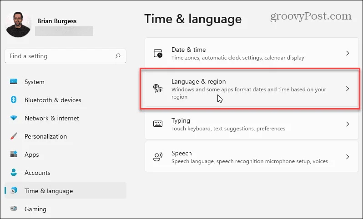Click the Bluetooth icon in sidebar
This screenshot has width=363, height=219.
point(14,100)
